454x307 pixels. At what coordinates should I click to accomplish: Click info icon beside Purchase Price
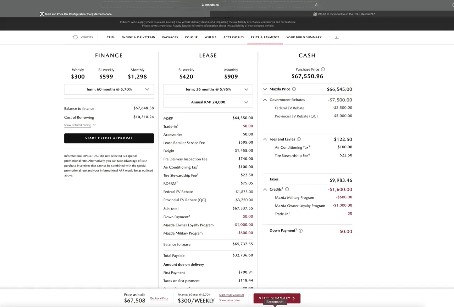pyautogui.click(x=323, y=70)
